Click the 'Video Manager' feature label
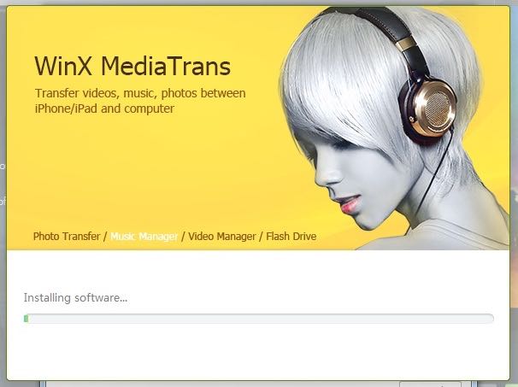 pyautogui.click(x=222, y=237)
